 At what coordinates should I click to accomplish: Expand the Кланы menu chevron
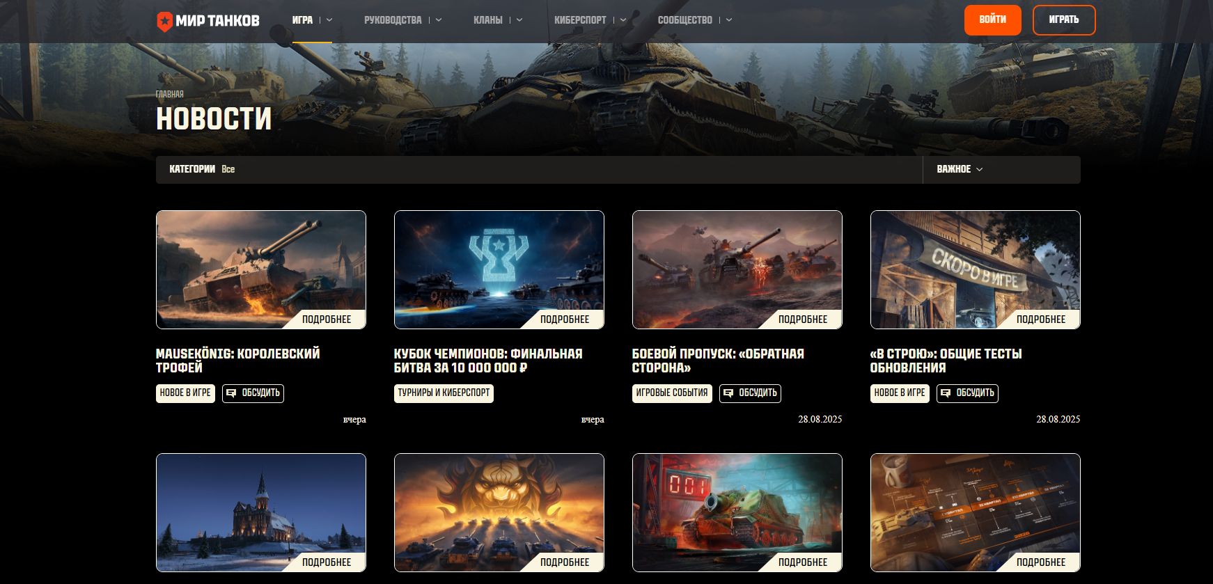(x=519, y=20)
